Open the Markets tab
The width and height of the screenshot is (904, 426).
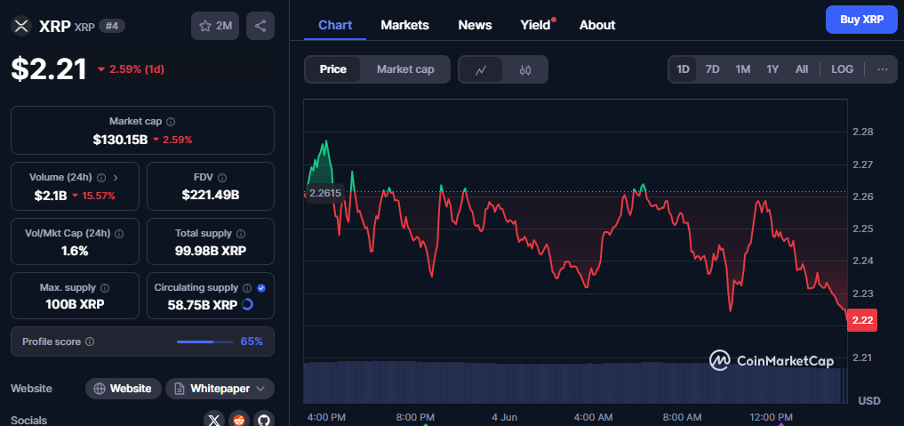tap(404, 26)
